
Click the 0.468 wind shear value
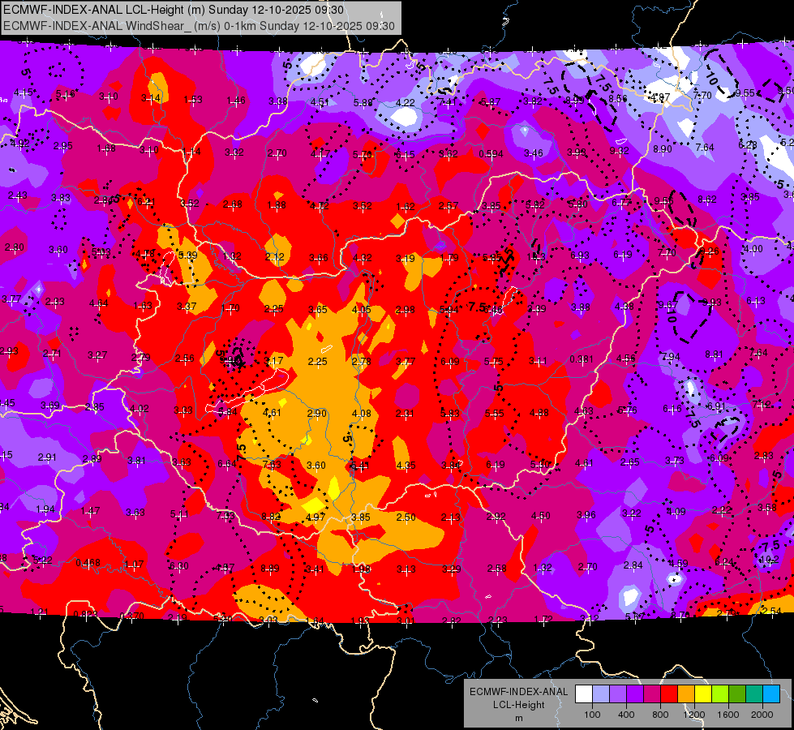point(88,563)
